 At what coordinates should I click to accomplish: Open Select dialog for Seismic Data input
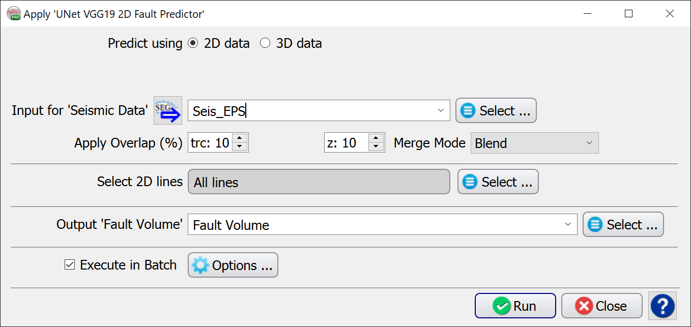(x=496, y=110)
